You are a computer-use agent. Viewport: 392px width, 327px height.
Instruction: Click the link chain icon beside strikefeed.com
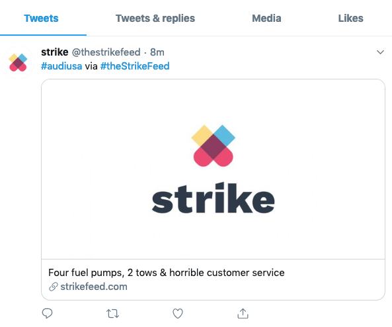(54, 287)
